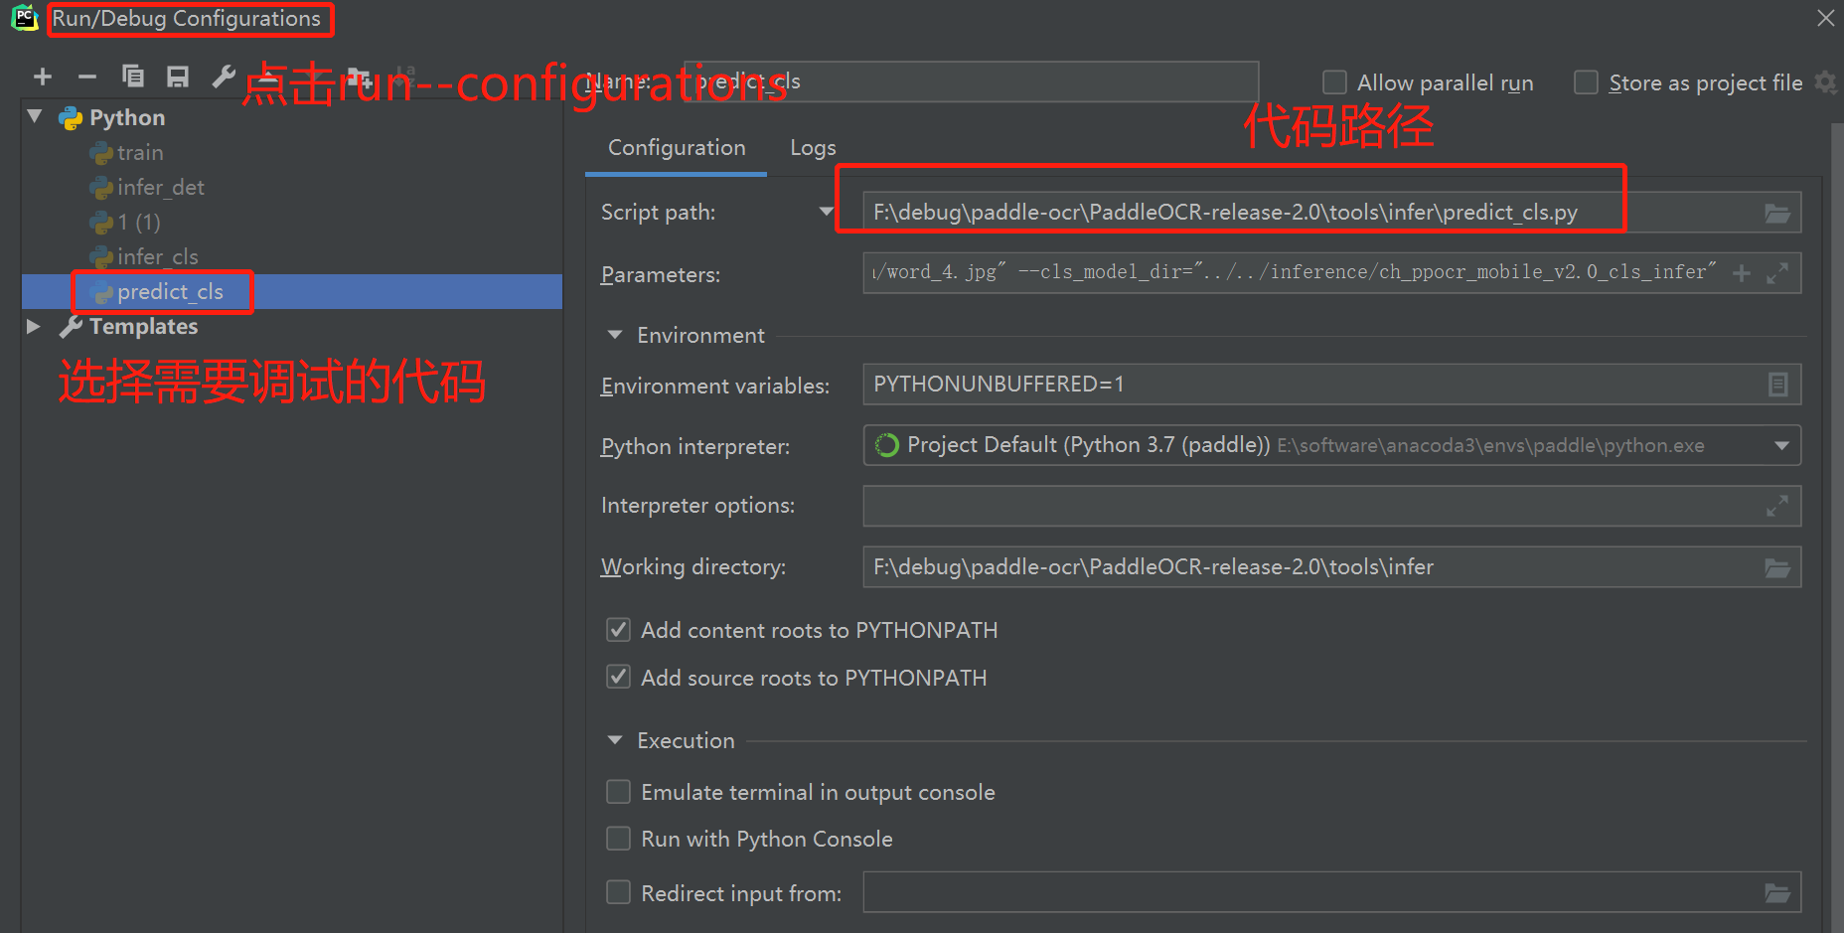The height and width of the screenshot is (933, 1844).
Task: Remove the selected configuration with minus icon
Action: [87, 77]
